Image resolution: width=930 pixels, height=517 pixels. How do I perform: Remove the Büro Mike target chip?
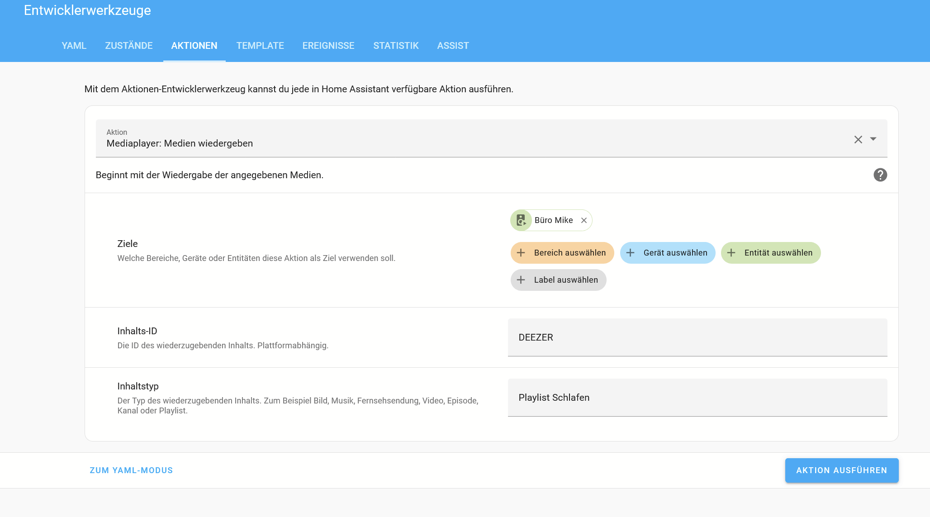(x=584, y=220)
